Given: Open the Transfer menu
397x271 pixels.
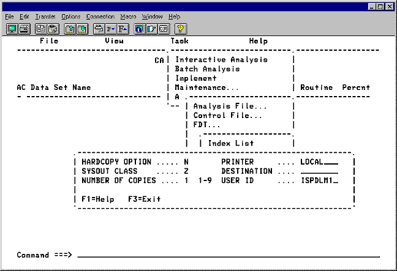Looking at the screenshot, I should pos(45,16).
